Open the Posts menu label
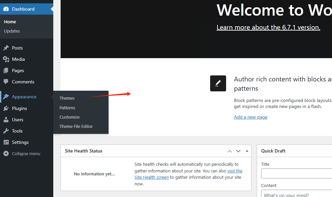Viewport: 332px width, 197px height. point(17,48)
